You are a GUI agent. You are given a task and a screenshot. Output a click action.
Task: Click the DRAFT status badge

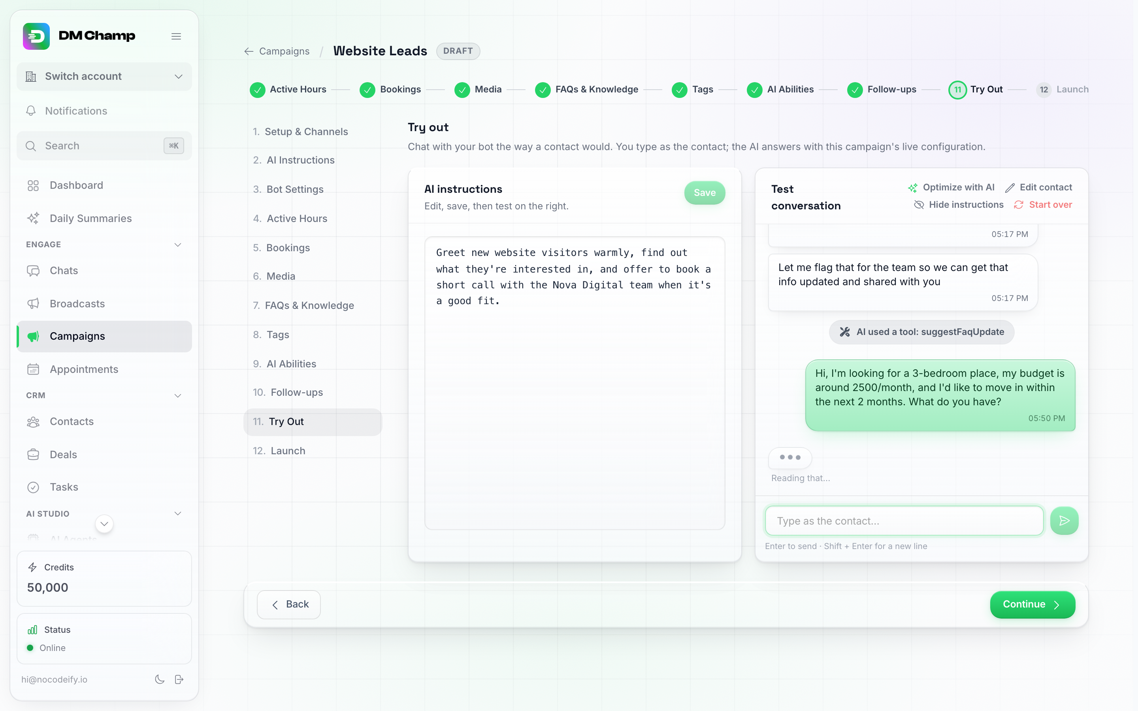click(458, 51)
